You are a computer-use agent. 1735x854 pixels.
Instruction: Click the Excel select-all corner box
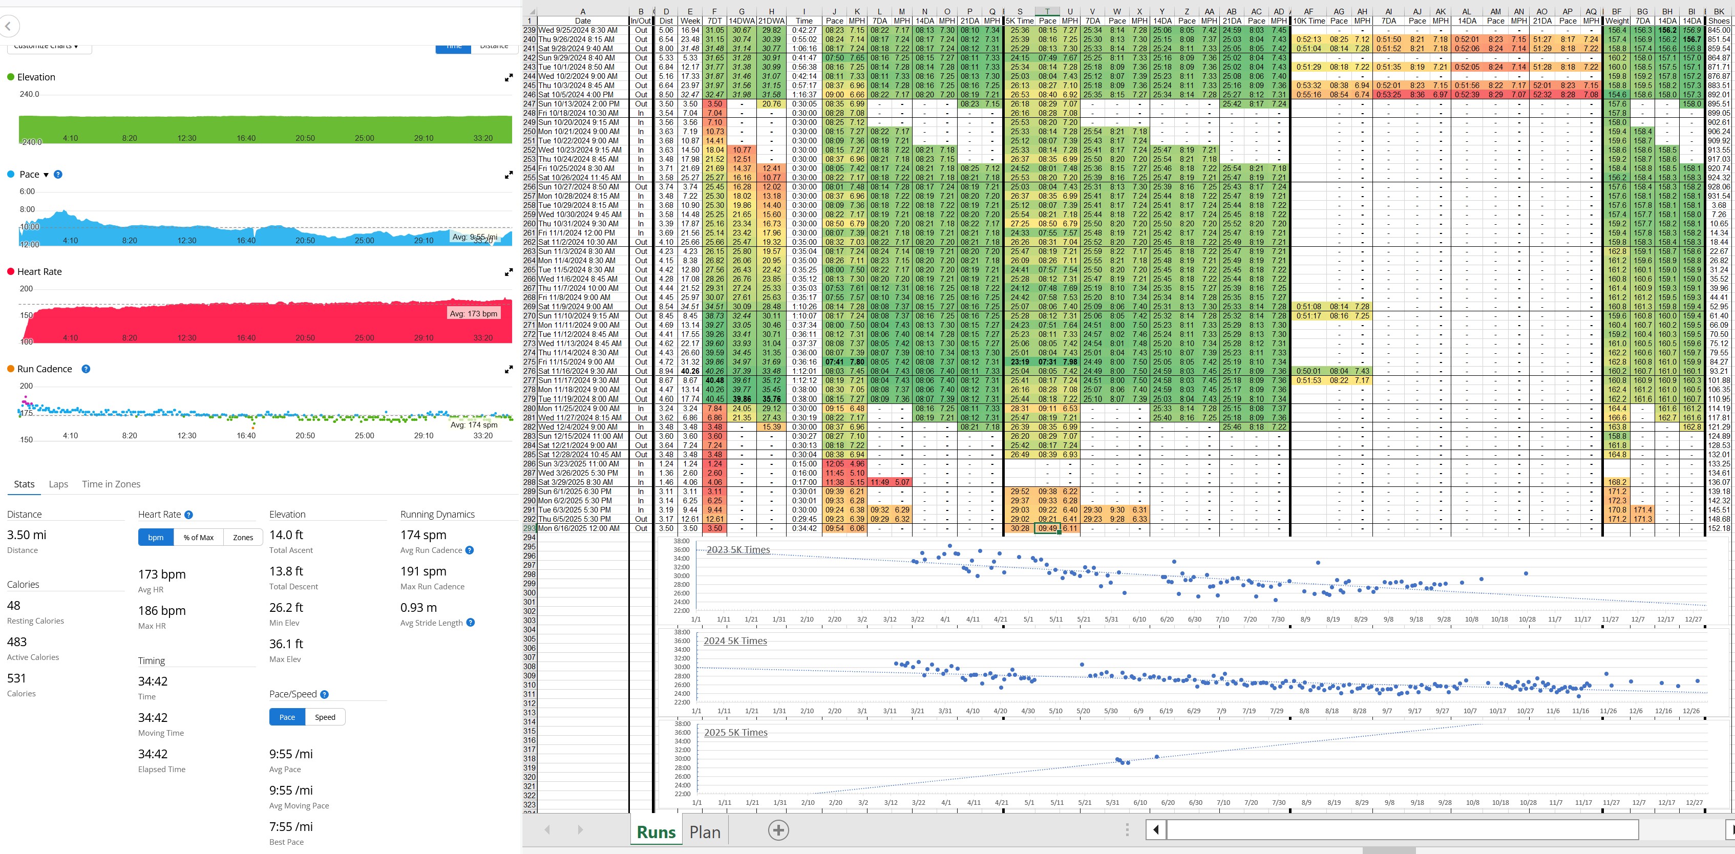[530, 11]
